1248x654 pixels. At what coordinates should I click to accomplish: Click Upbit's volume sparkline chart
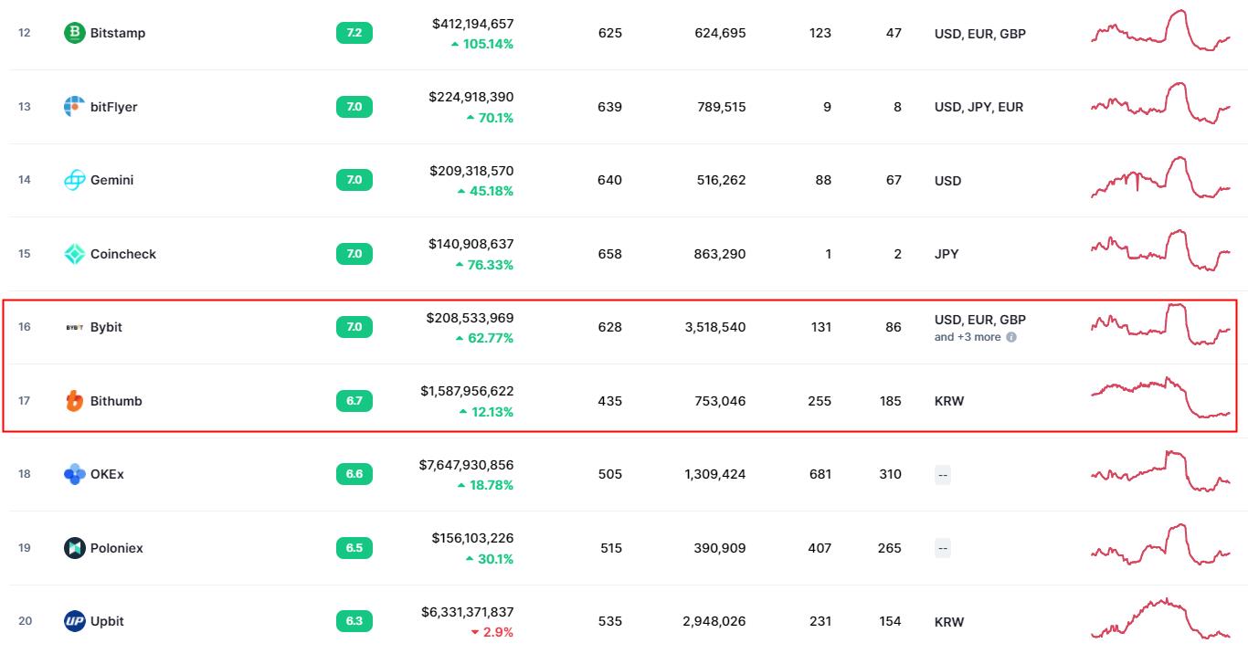click(x=1161, y=618)
